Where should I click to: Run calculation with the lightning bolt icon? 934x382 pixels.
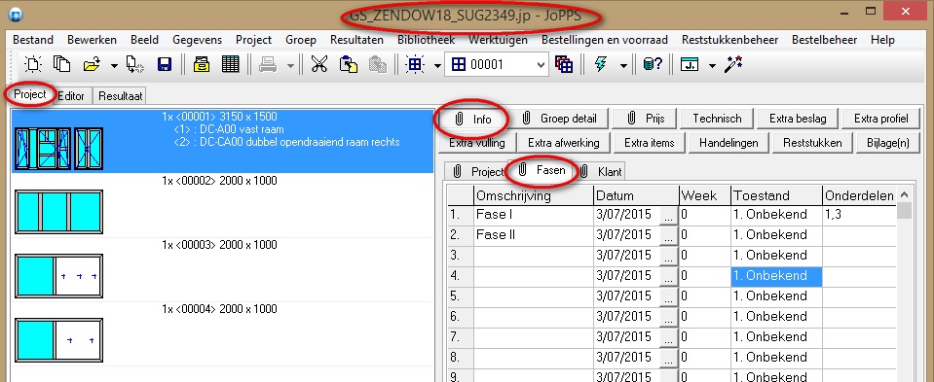[600, 64]
